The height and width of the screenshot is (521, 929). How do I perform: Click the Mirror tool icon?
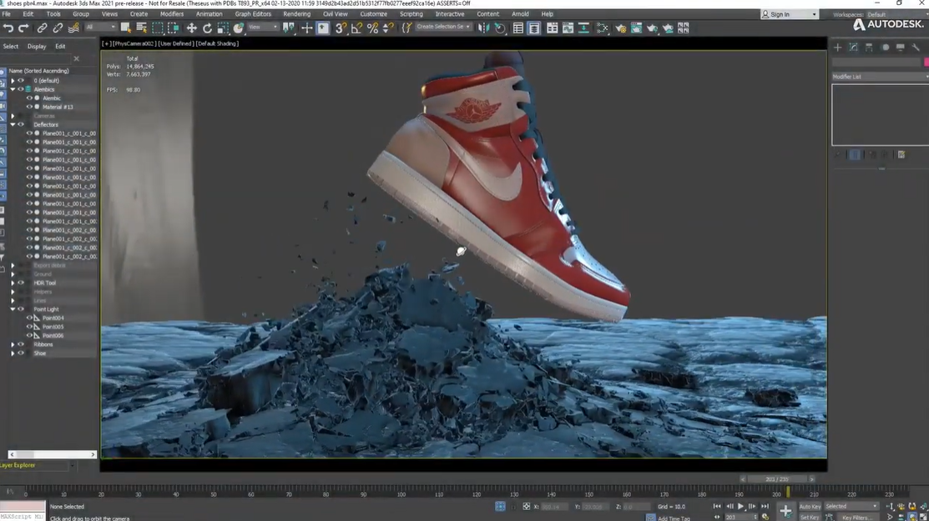[x=483, y=28]
